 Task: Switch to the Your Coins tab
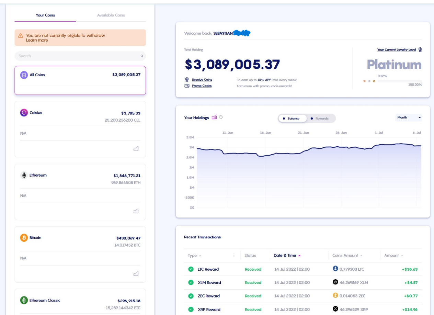[45, 15]
